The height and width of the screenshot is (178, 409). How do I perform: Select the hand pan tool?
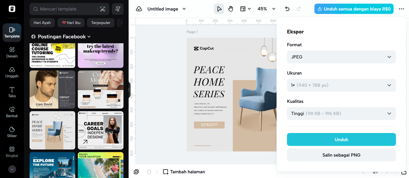tap(231, 9)
